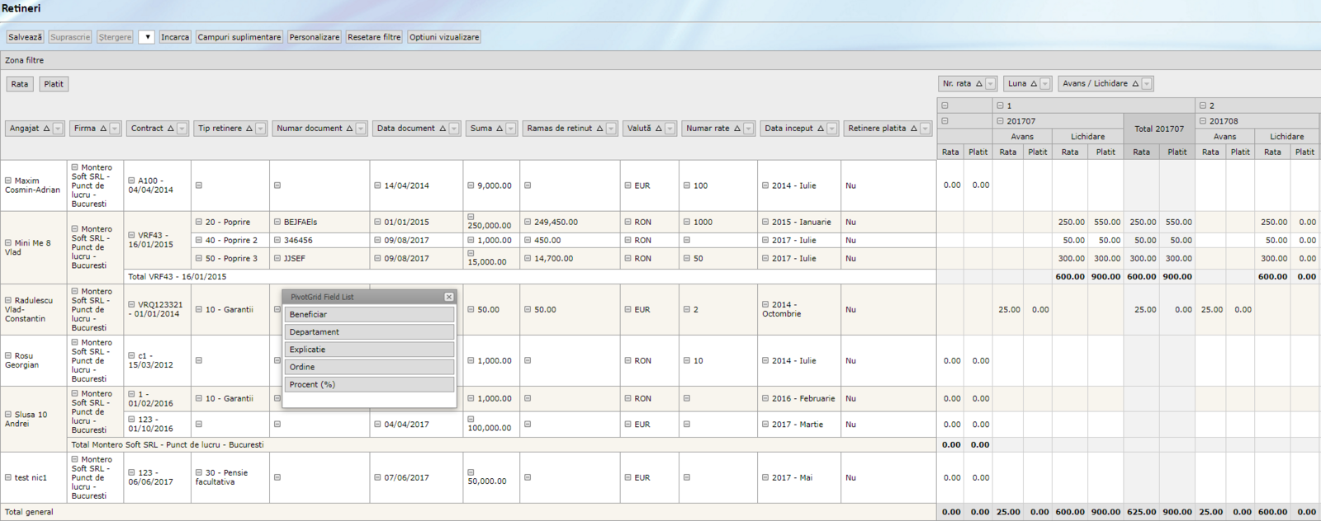
Task: Open Campuri suplimentare
Action: pyautogui.click(x=239, y=37)
